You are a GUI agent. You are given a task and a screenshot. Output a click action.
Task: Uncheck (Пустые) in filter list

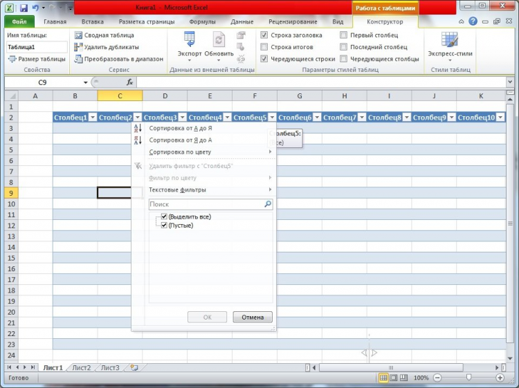(x=164, y=225)
